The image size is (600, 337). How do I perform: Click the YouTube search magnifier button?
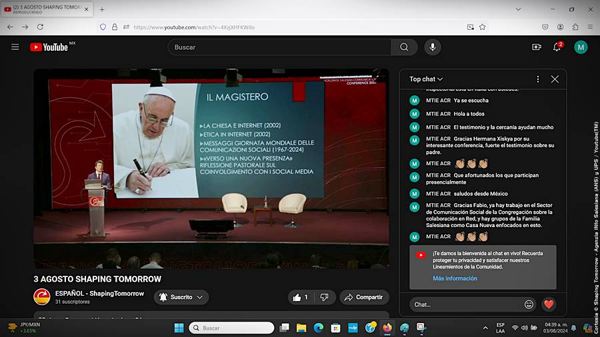point(404,47)
